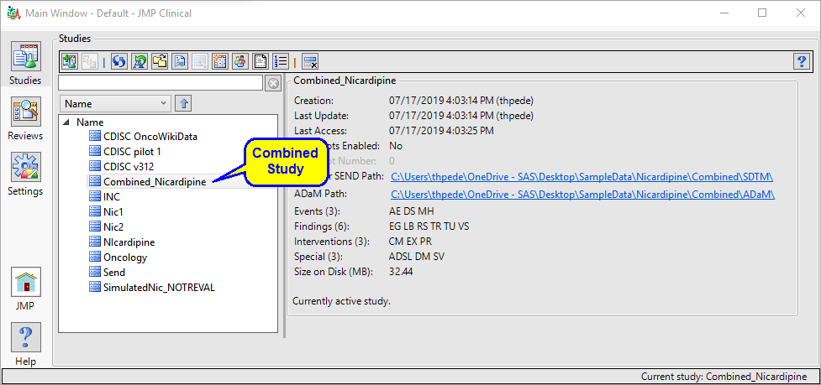
Task: Open the Name sort-by dropdown
Action: point(115,103)
